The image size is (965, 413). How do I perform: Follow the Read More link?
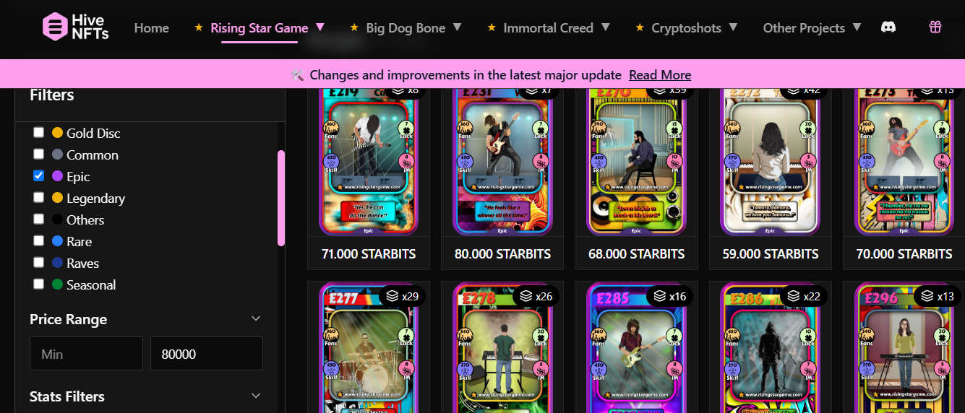pyautogui.click(x=660, y=75)
